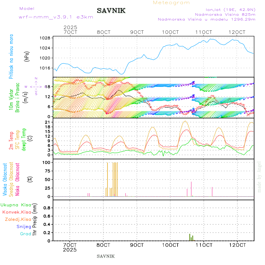This screenshot has height=265, width=265.
Task: Click the Nadmorska Visina 825m label
Action: (x=225, y=14)
